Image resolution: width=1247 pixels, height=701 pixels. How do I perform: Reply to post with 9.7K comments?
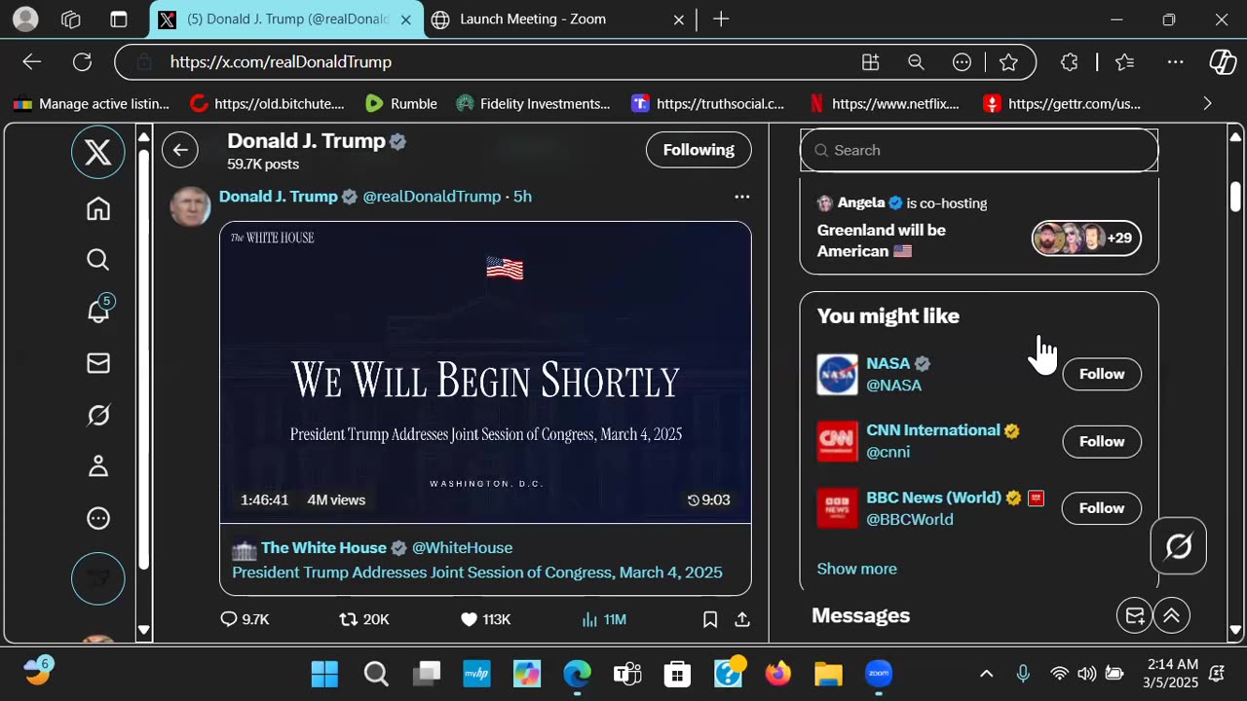(245, 619)
